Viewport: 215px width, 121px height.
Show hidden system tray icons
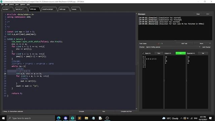click(181, 118)
